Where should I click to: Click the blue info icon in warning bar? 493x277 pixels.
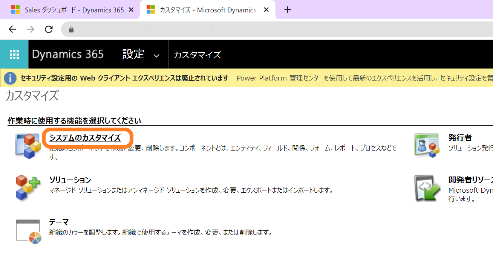10,78
